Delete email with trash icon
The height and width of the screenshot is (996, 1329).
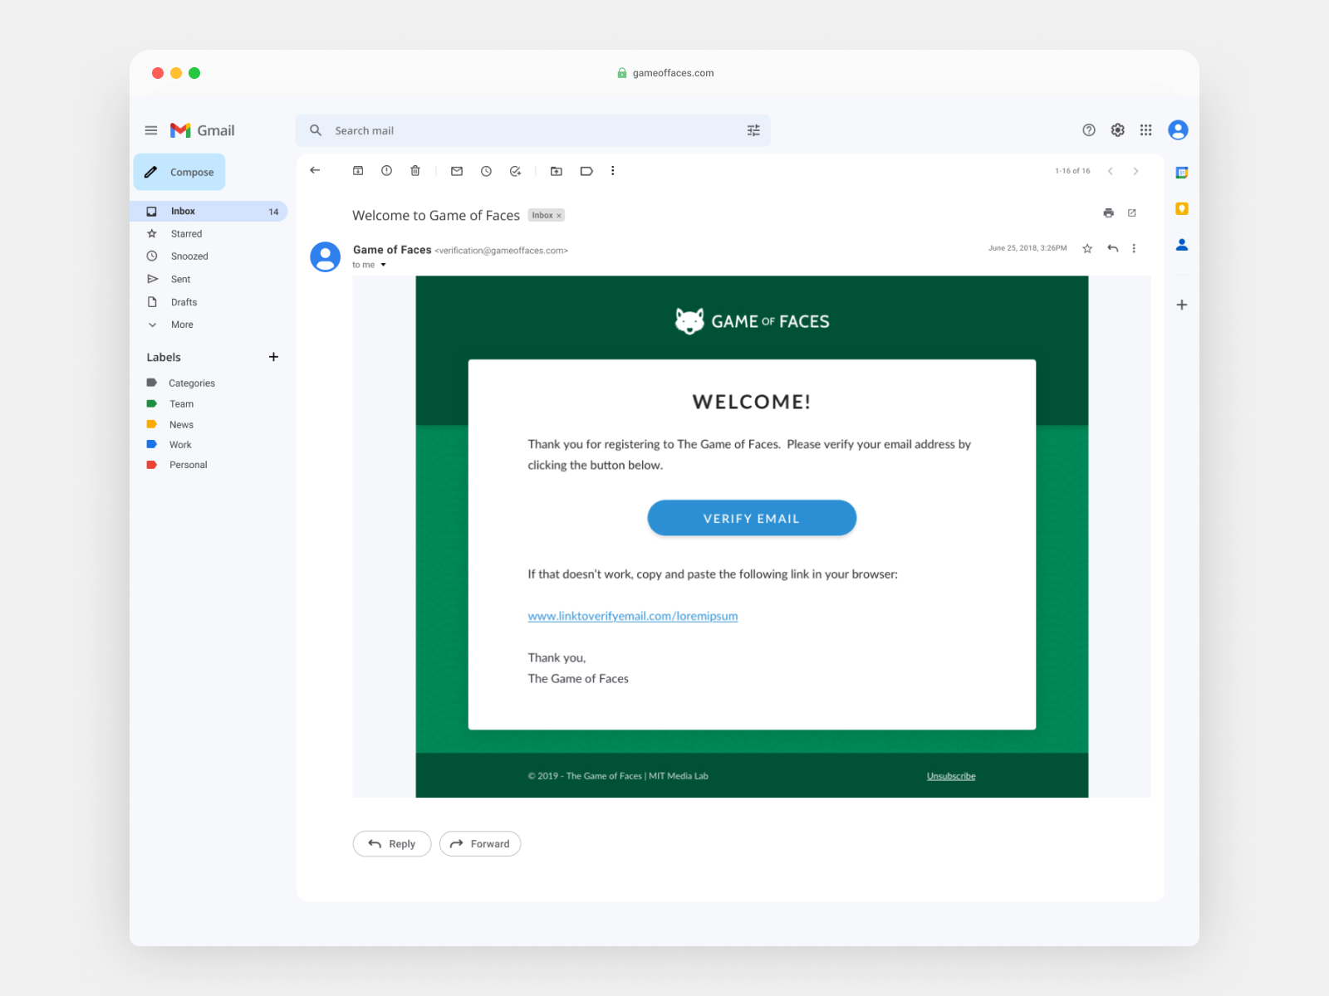pyautogui.click(x=415, y=171)
